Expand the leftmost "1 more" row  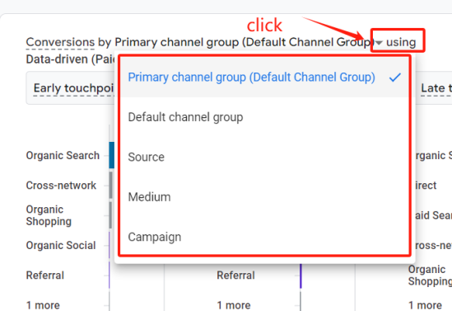[x=43, y=305]
